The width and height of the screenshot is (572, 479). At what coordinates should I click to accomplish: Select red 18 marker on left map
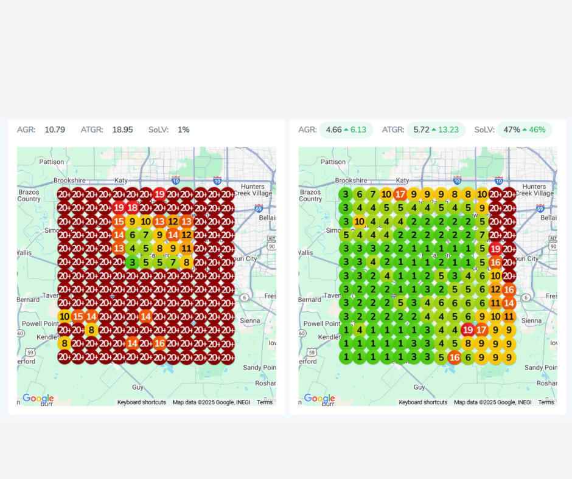132,208
